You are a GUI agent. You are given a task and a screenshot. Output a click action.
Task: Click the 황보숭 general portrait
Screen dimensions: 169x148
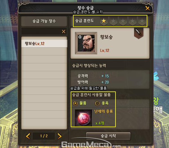pos(86,43)
